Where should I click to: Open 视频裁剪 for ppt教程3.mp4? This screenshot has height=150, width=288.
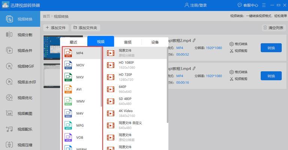click(238, 79)
